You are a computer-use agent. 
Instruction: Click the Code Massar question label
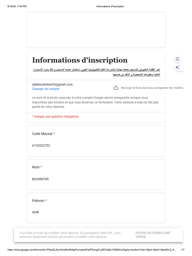[x=42, y=134]
